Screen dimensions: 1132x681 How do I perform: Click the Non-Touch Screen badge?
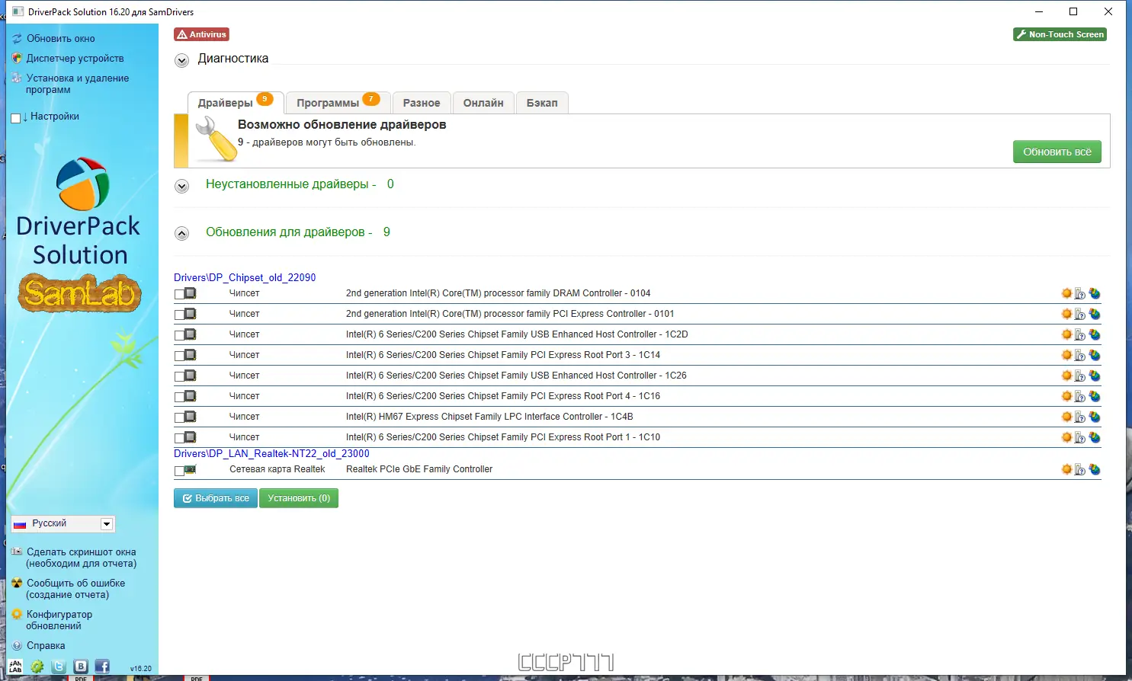tap(1060, 34)
